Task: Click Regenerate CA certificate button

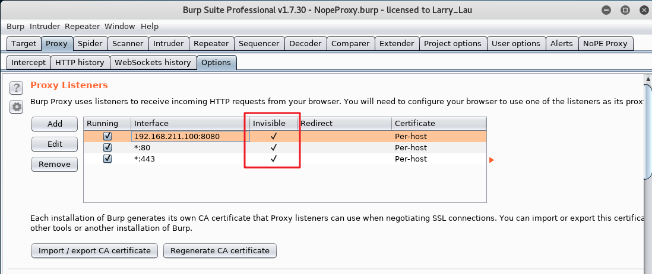Action: click(x=220, y=250)
